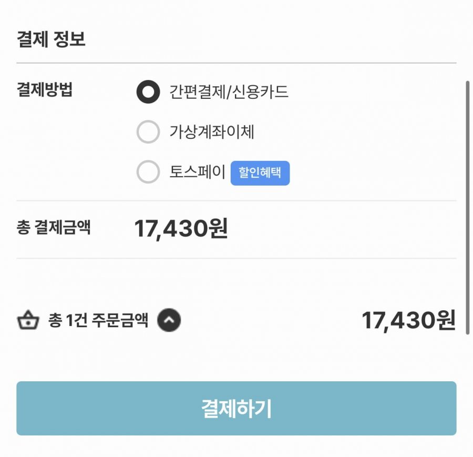473x457 pixels.
Task: Click the 결제방법 row label
Action: point(45,89)
